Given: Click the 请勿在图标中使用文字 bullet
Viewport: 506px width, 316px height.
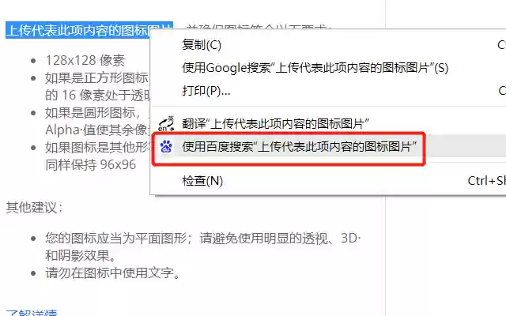Looking at the screenshot, I should (x=112, y=273).
